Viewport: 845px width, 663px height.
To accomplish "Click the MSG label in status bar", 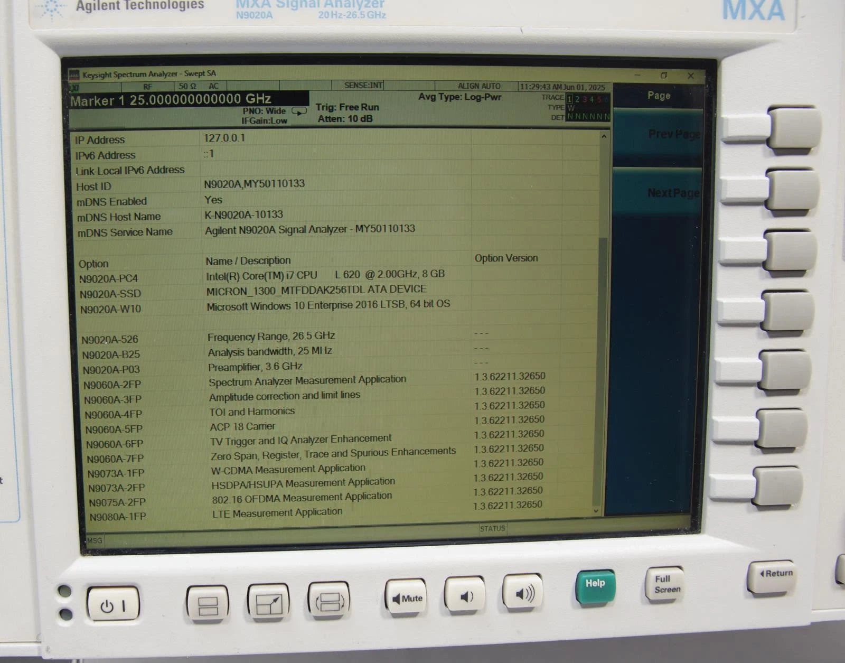I will (x=95, y=540).
